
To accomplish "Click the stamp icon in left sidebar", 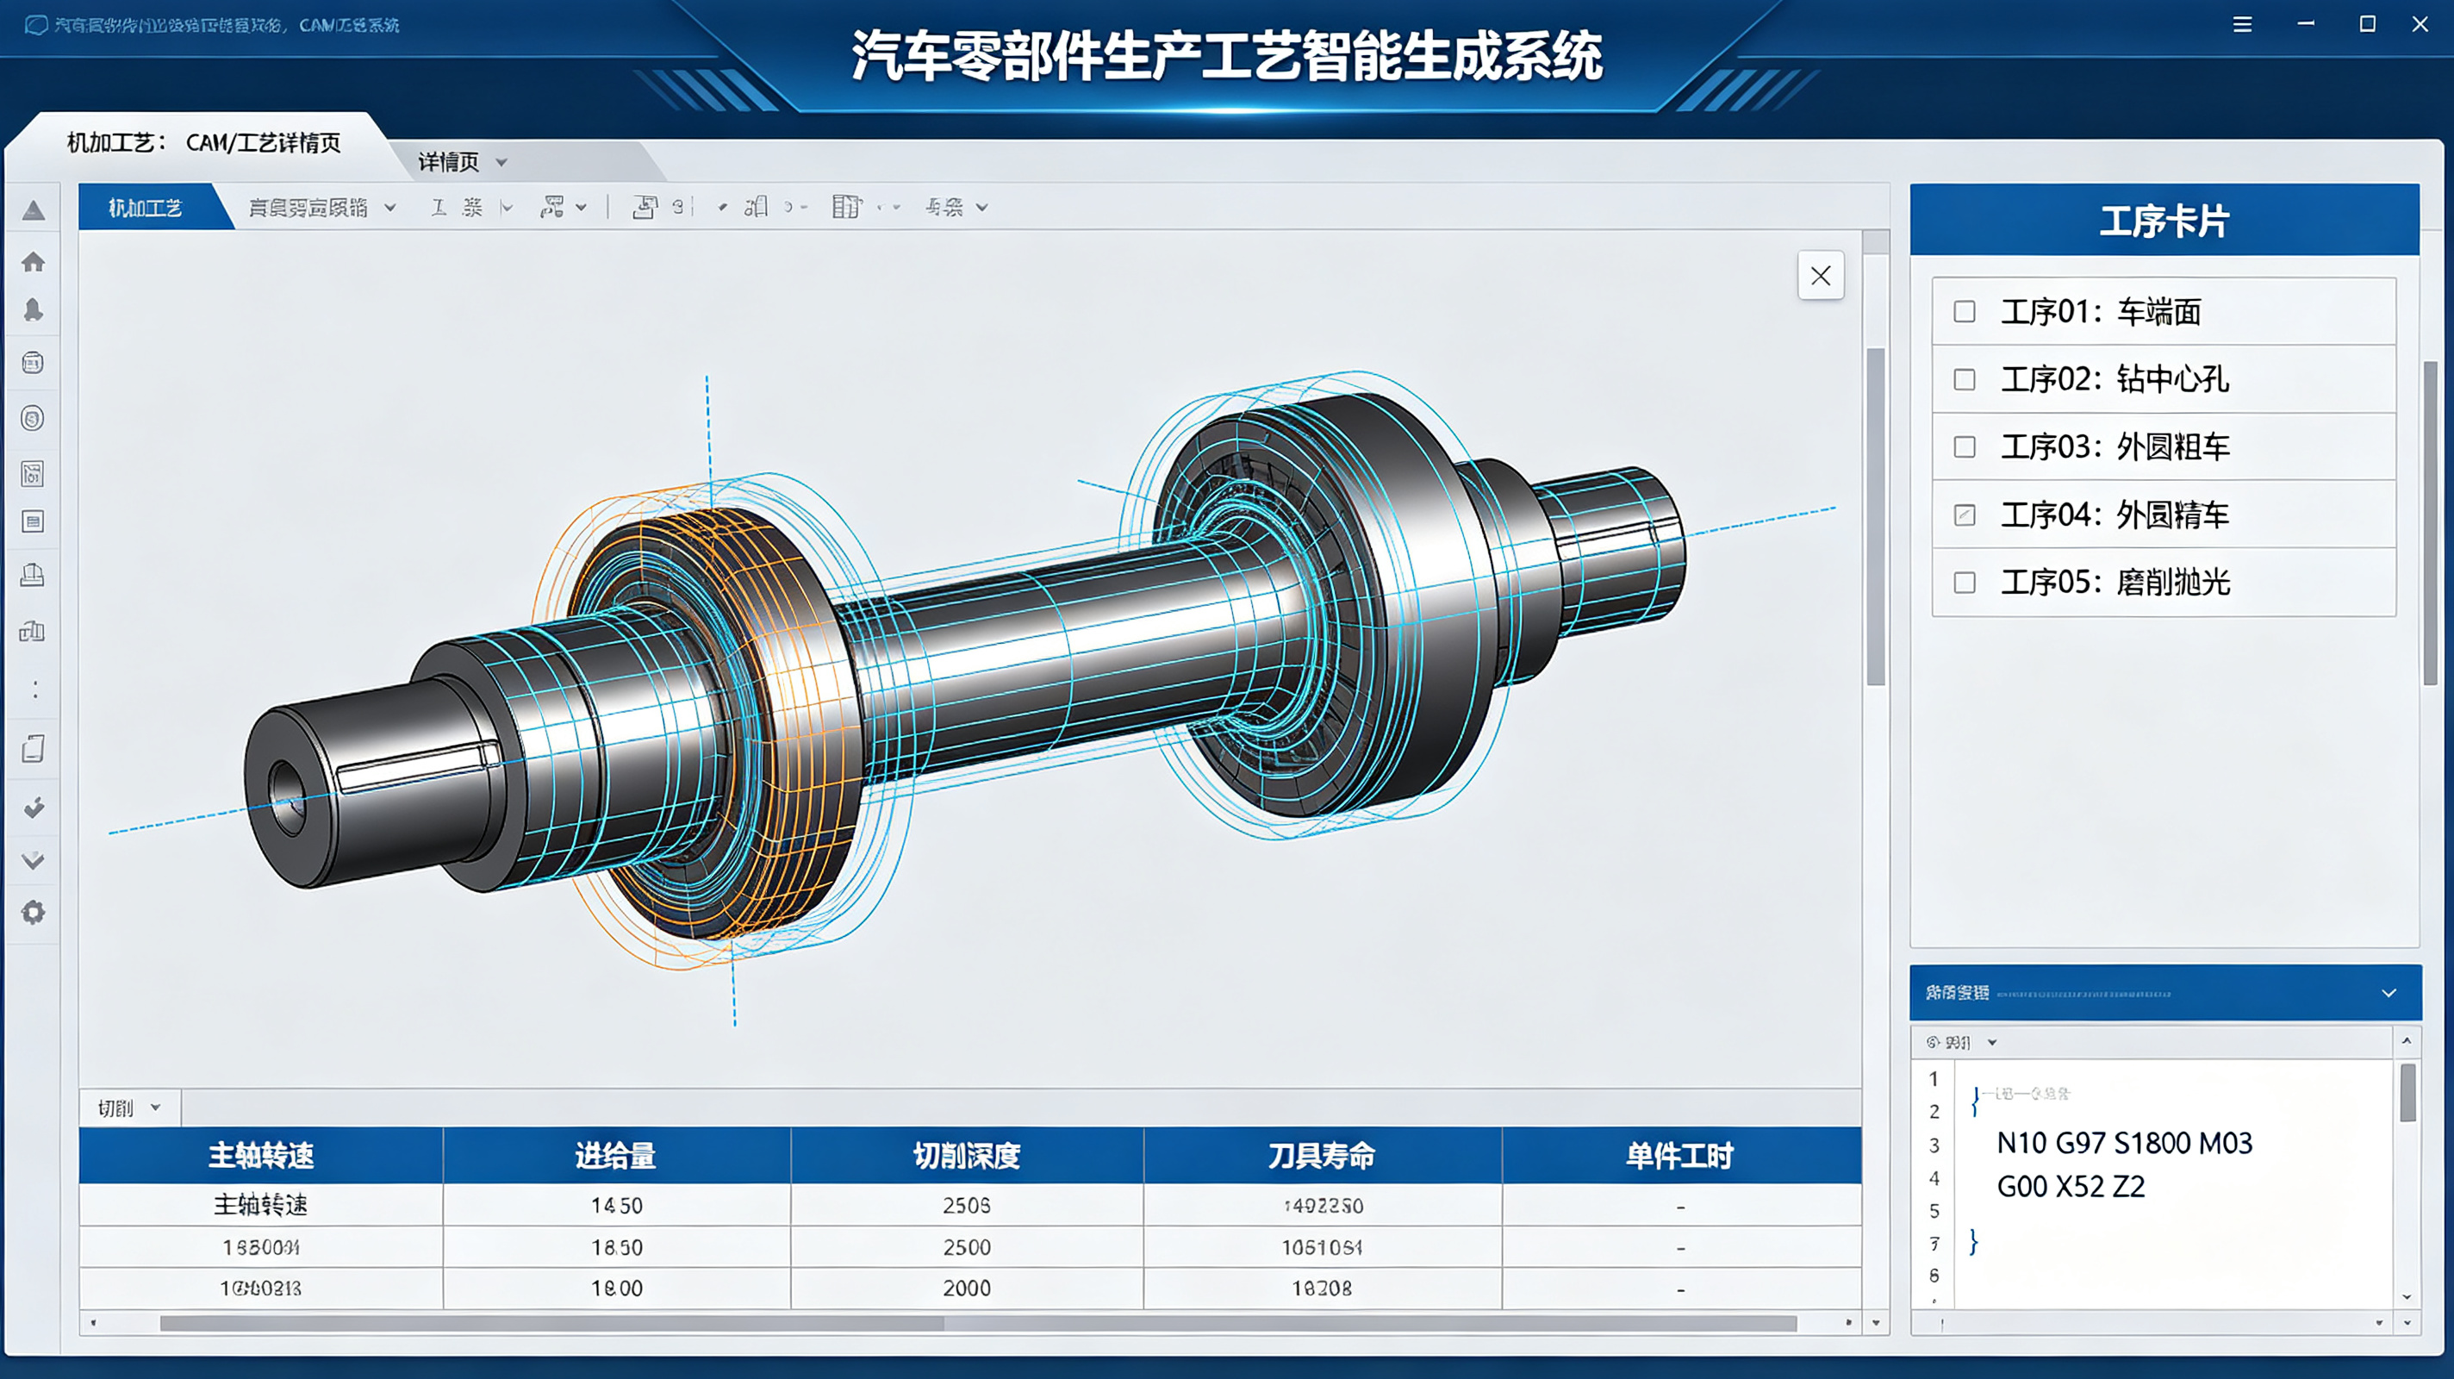I will [34, 575].
